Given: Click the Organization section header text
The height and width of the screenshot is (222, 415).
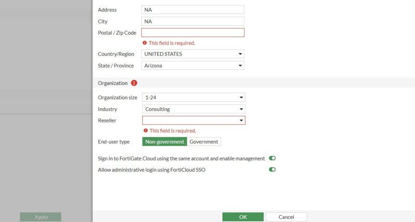Looking at the screenshot, I should click(x=113, y=83).
